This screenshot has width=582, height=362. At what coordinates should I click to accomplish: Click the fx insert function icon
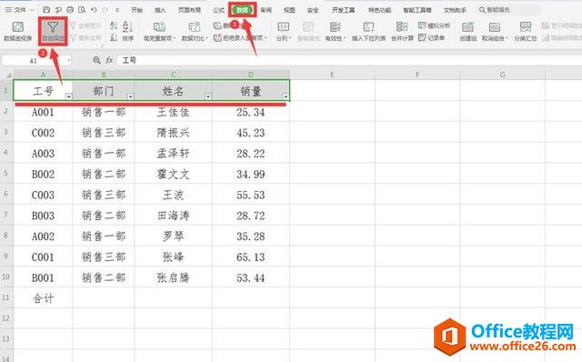(109, 60)
